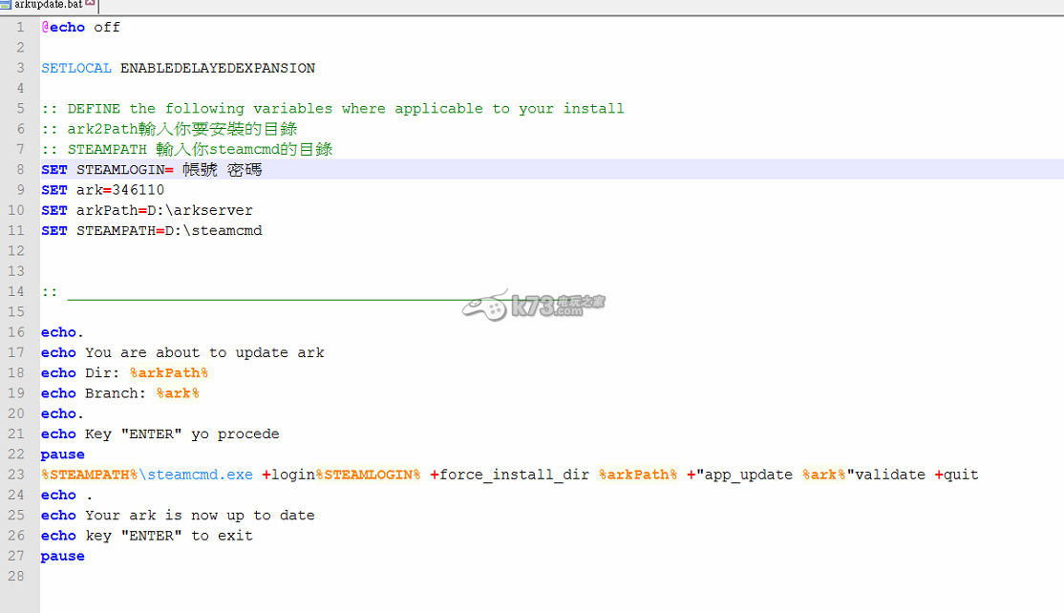Click the %ark% variable after Branch:

click(178, 393)
